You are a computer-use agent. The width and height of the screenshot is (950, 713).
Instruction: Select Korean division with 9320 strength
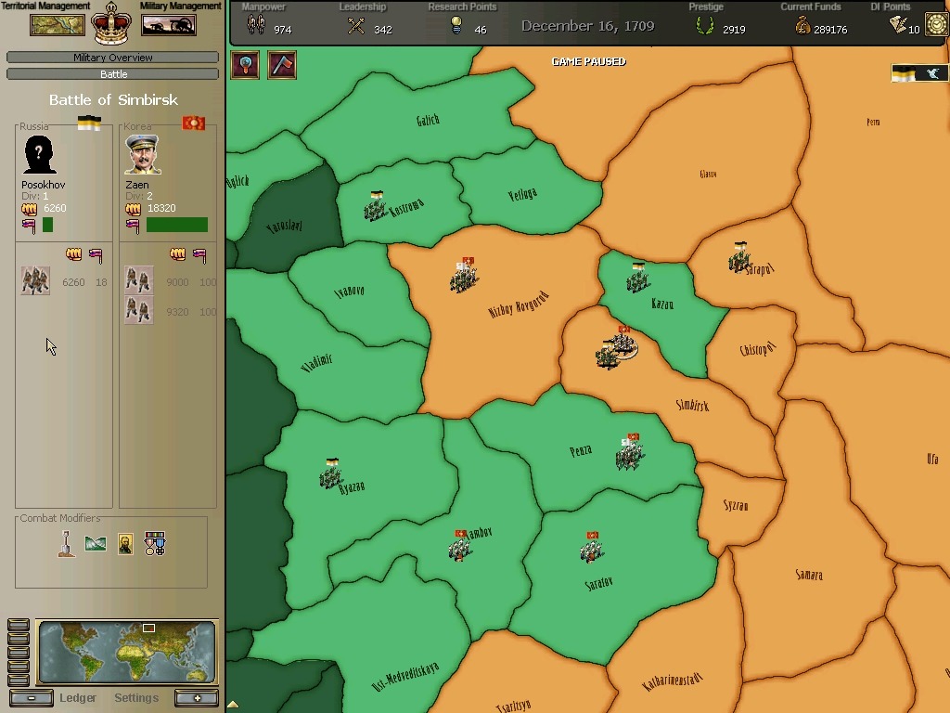[139, 310]
